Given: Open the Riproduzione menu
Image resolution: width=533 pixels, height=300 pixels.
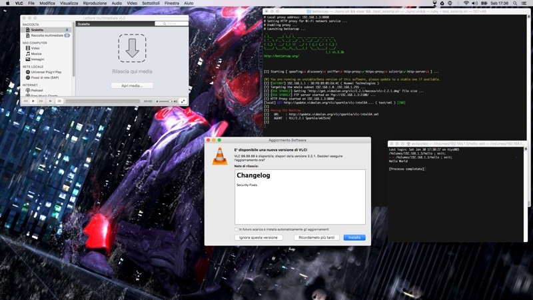Looking at the screenshot, I should [x=95, y=3].
